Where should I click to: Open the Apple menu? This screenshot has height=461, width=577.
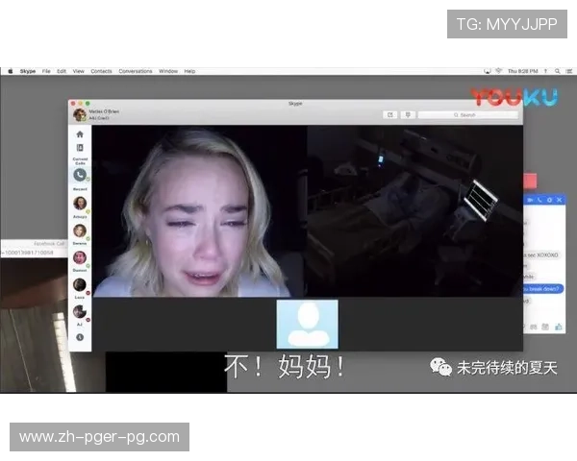11,71
